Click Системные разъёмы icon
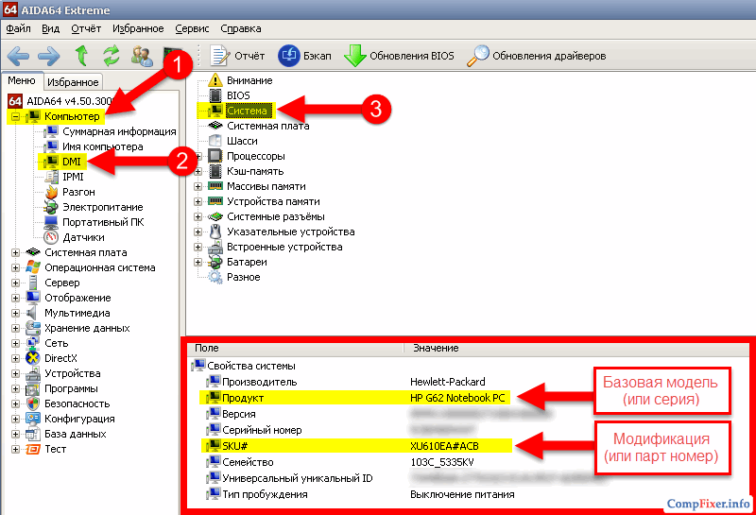 tap(215, 216)
